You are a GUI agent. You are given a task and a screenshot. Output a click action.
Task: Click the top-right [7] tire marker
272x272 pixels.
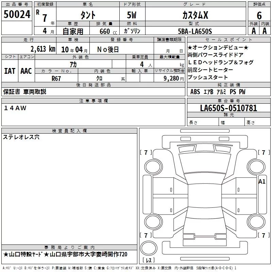[x=263, y=153]
